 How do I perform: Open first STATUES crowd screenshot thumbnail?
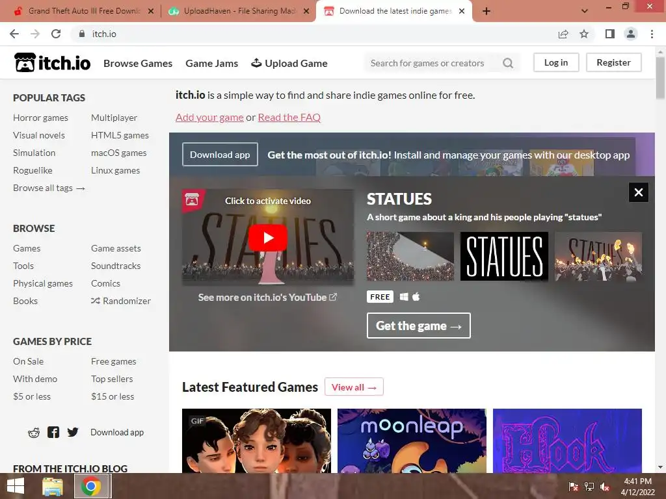click(410, 256)
